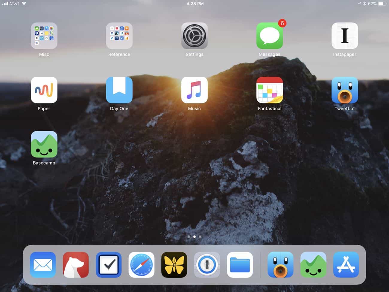Tap the AT&T carrier label
This screenshot has height=292, width=389.
[14, 4]
